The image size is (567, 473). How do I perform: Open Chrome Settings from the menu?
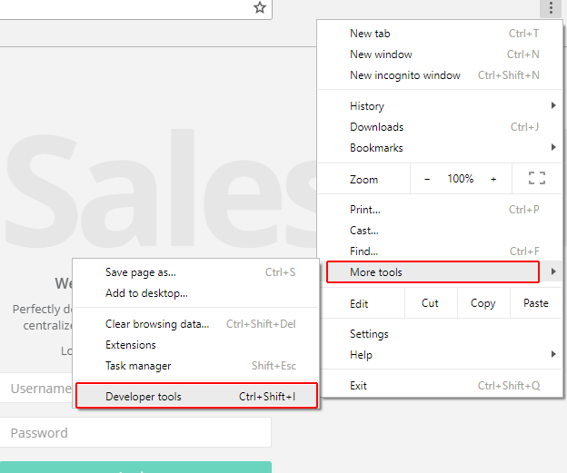[x=369, y=334]
